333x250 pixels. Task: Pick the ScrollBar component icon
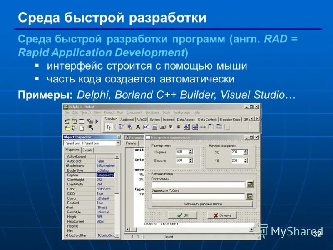coord(203,127)
